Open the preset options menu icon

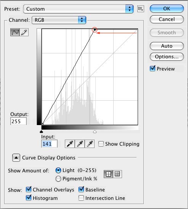(141, 9)
